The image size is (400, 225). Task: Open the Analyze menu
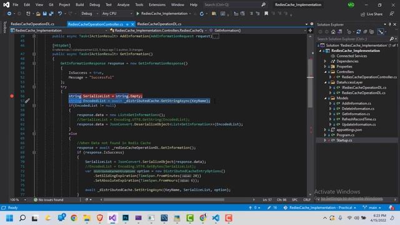[123, 4]
